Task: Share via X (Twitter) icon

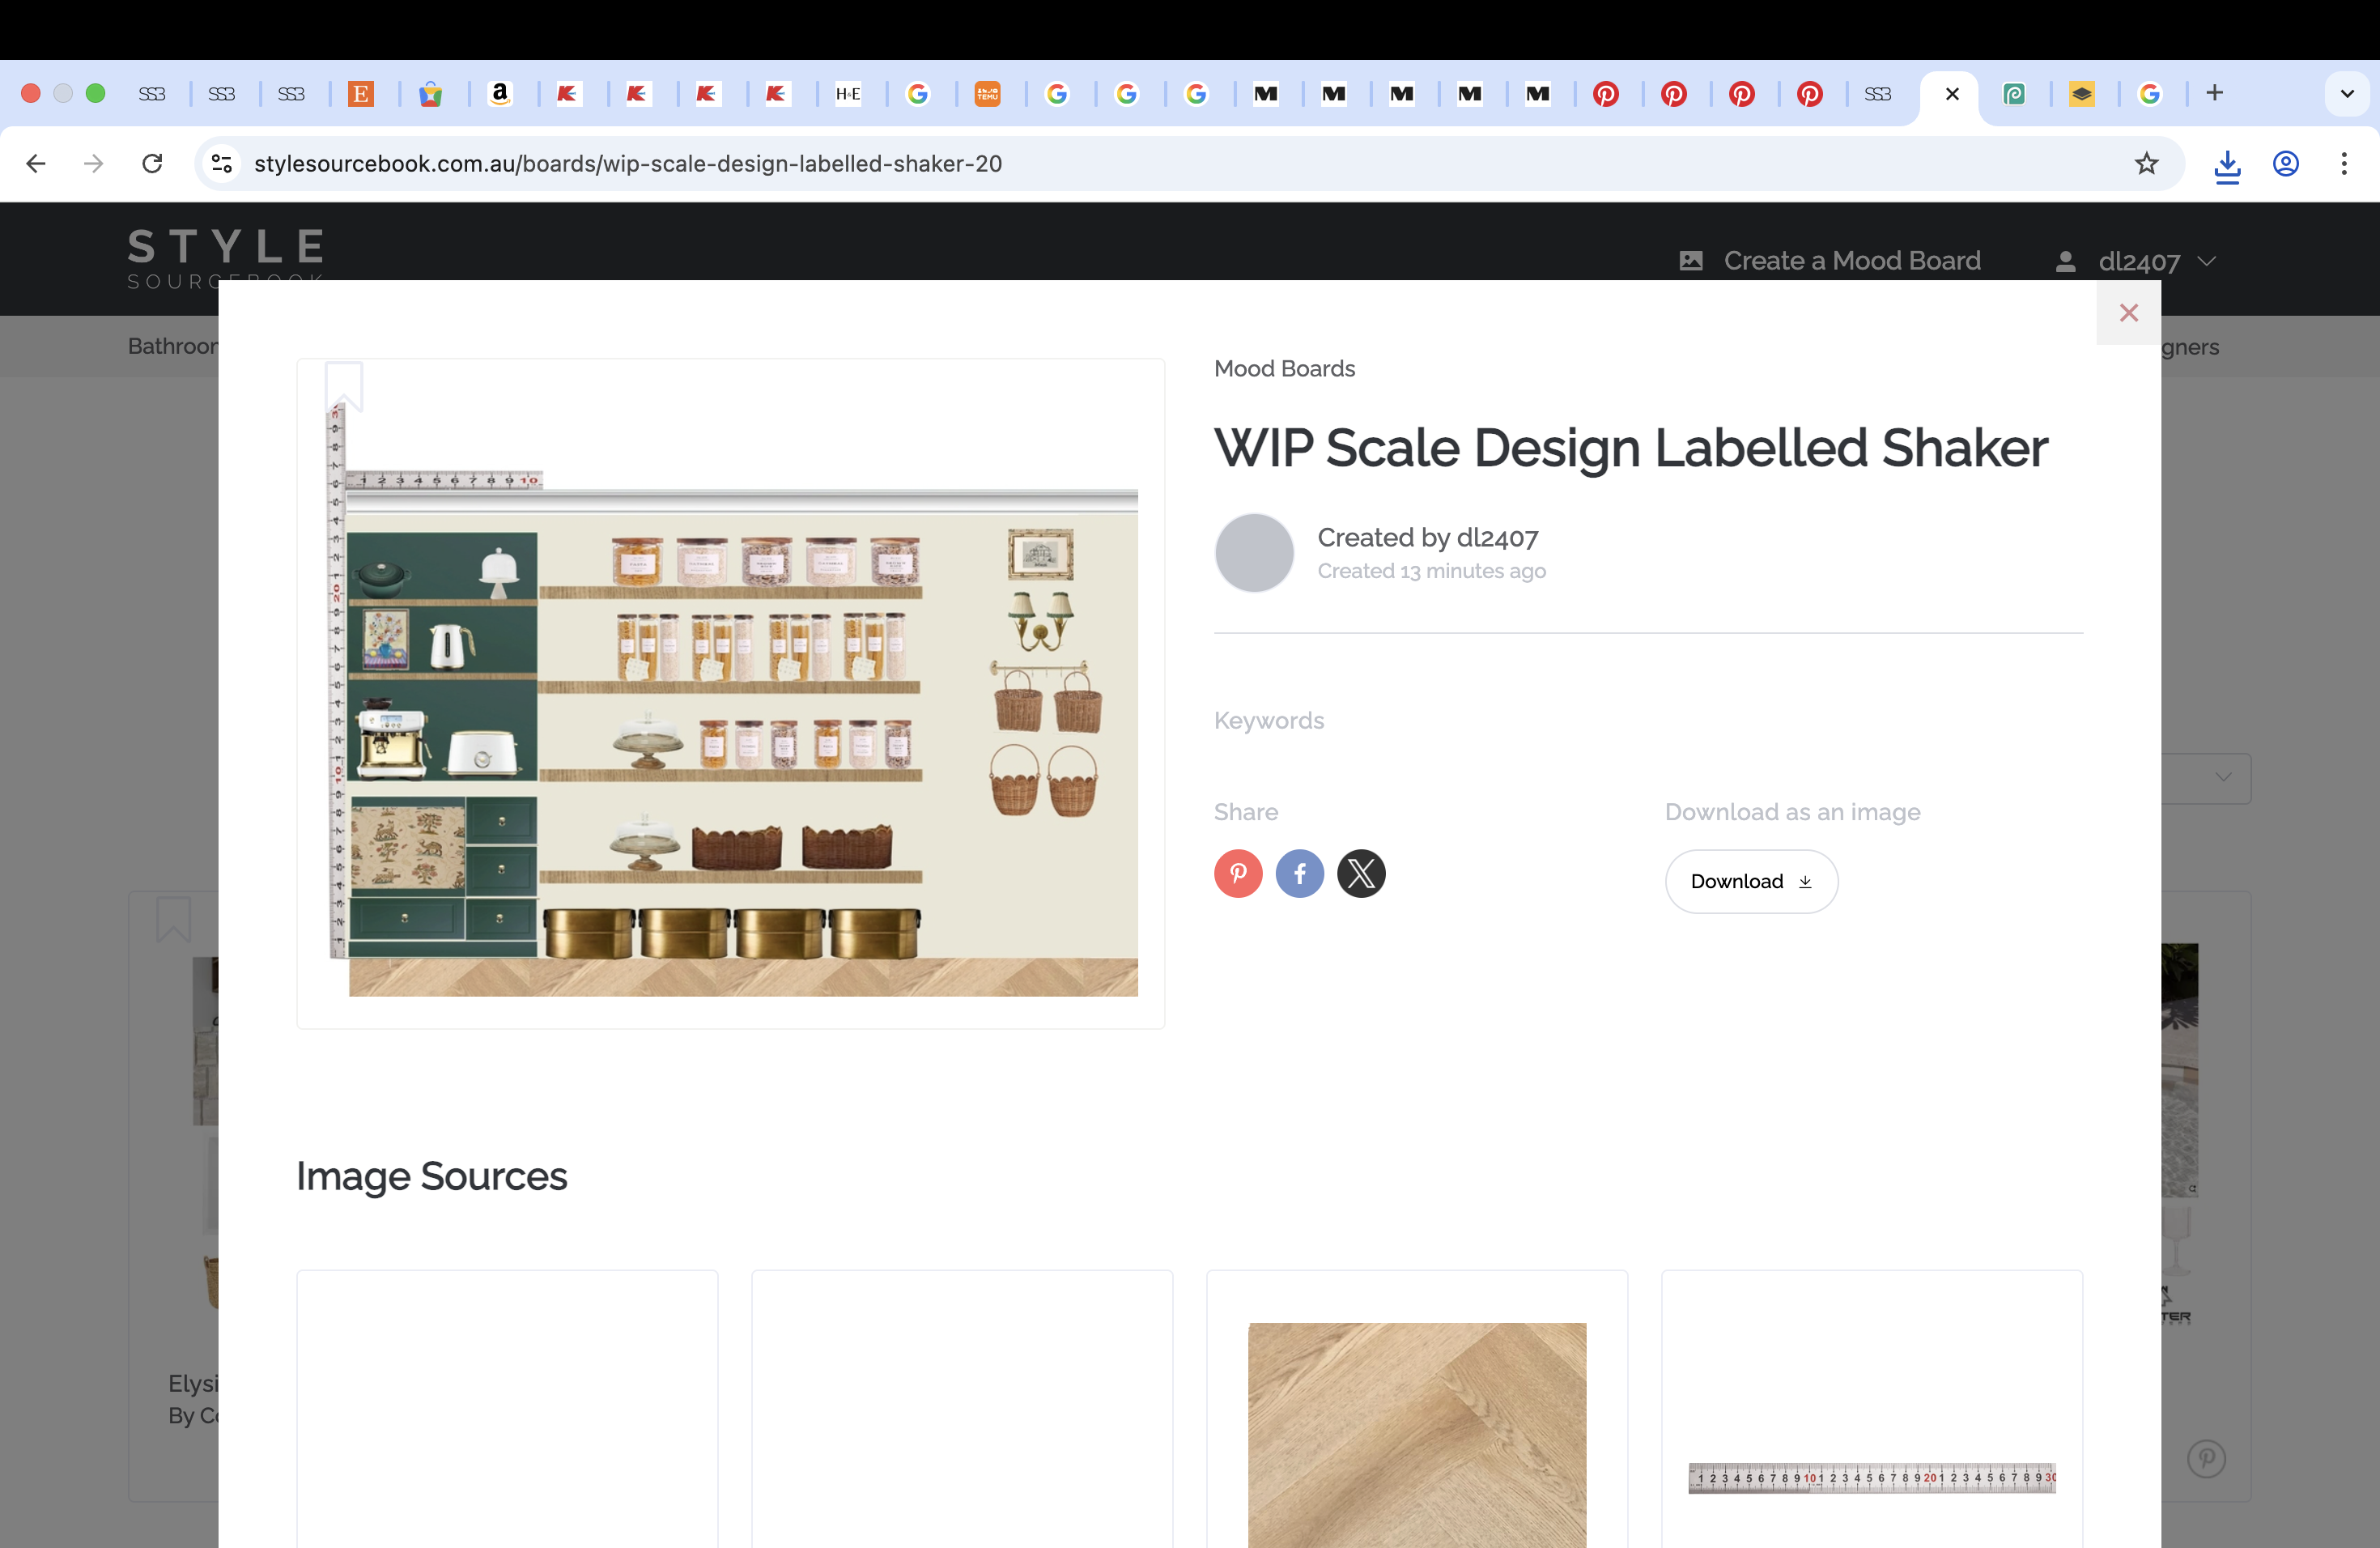Action: pos(1361,873)
